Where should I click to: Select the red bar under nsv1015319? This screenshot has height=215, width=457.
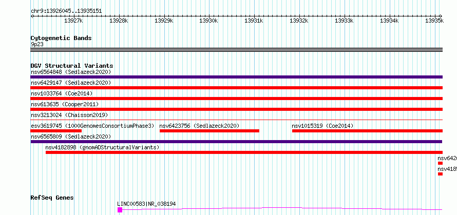367,131
